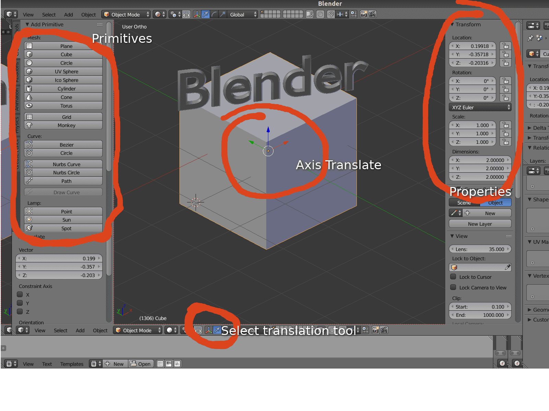Lock the Location Z value

506,63
